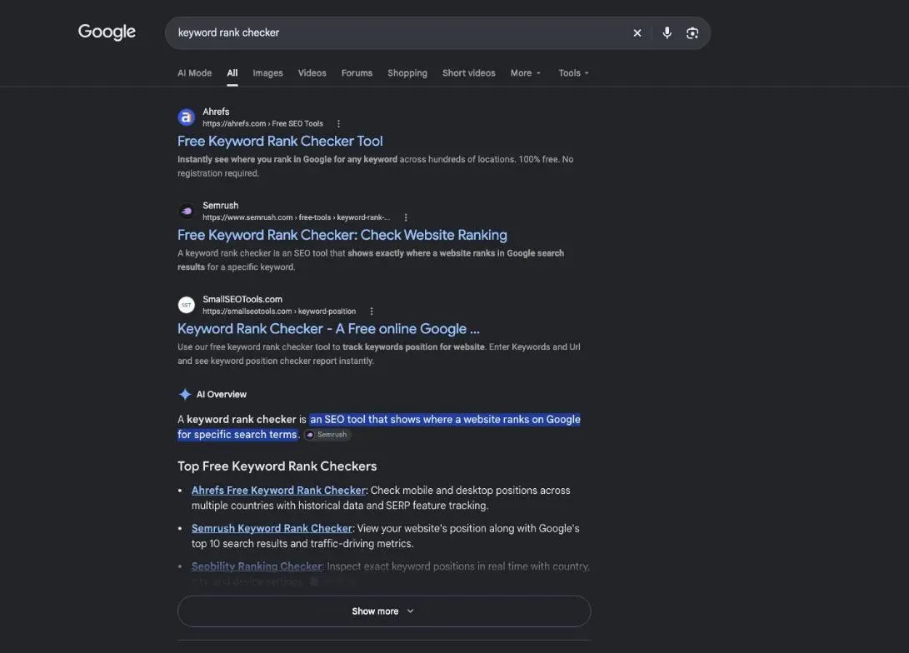The image size is (909, 653).
Task: Click the Ahrefs site name
Action: pyautogui.click(x=216, y=112)
